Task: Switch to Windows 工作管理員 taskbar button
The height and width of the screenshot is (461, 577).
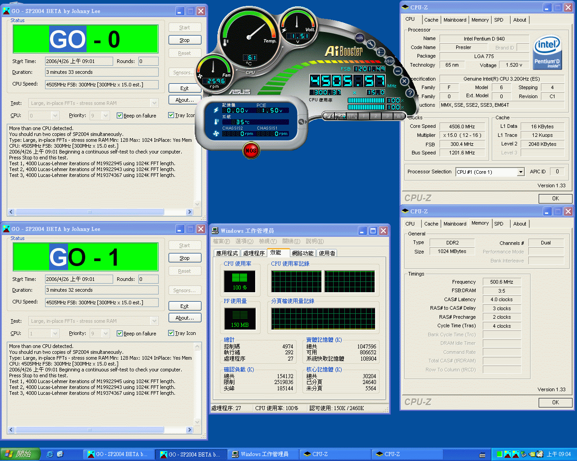Action: [263, 454]
